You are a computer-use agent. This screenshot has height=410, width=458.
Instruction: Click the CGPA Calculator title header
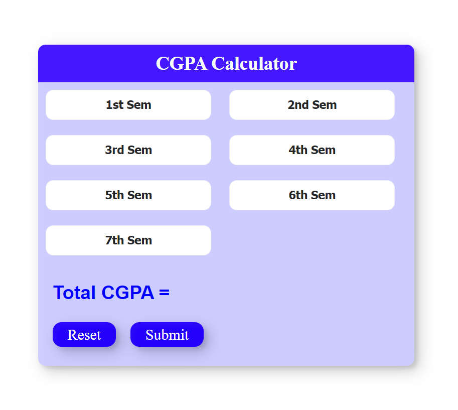pos(227,64)
